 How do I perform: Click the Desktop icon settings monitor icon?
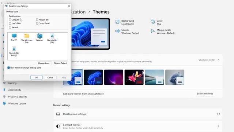[58, 114]
